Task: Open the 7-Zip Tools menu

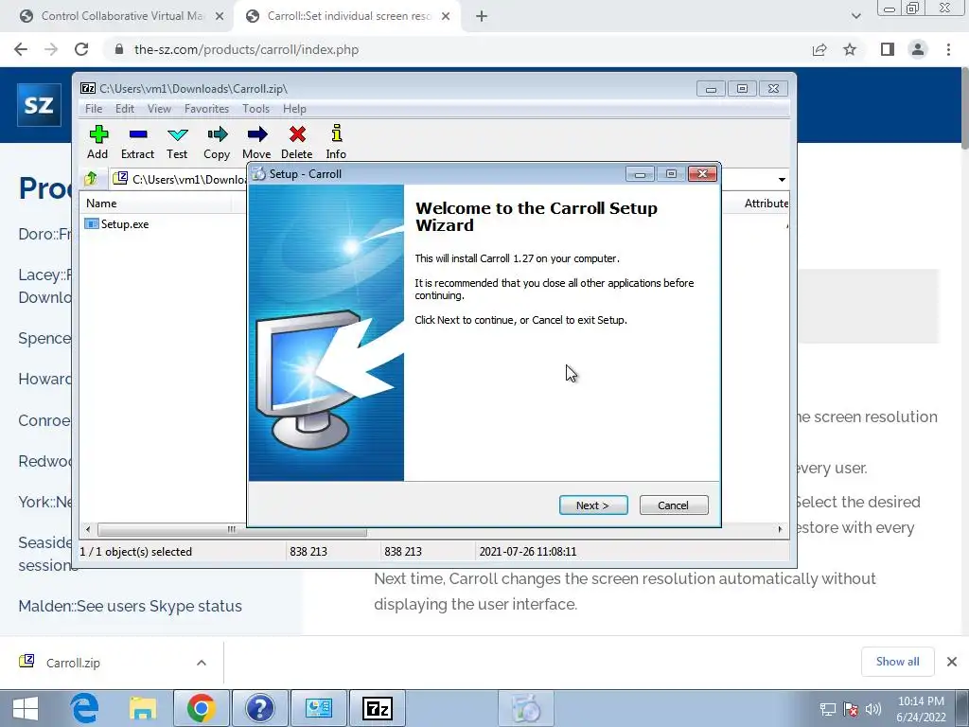Action: [255, 109]
